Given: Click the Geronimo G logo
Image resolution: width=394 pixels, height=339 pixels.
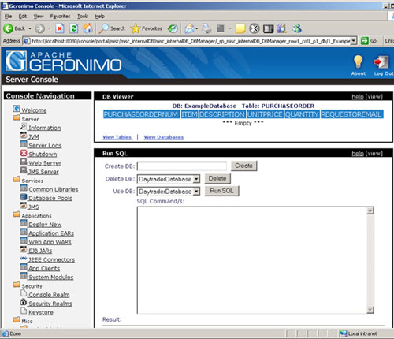Looking at the screenshot, I should [16, 61].
